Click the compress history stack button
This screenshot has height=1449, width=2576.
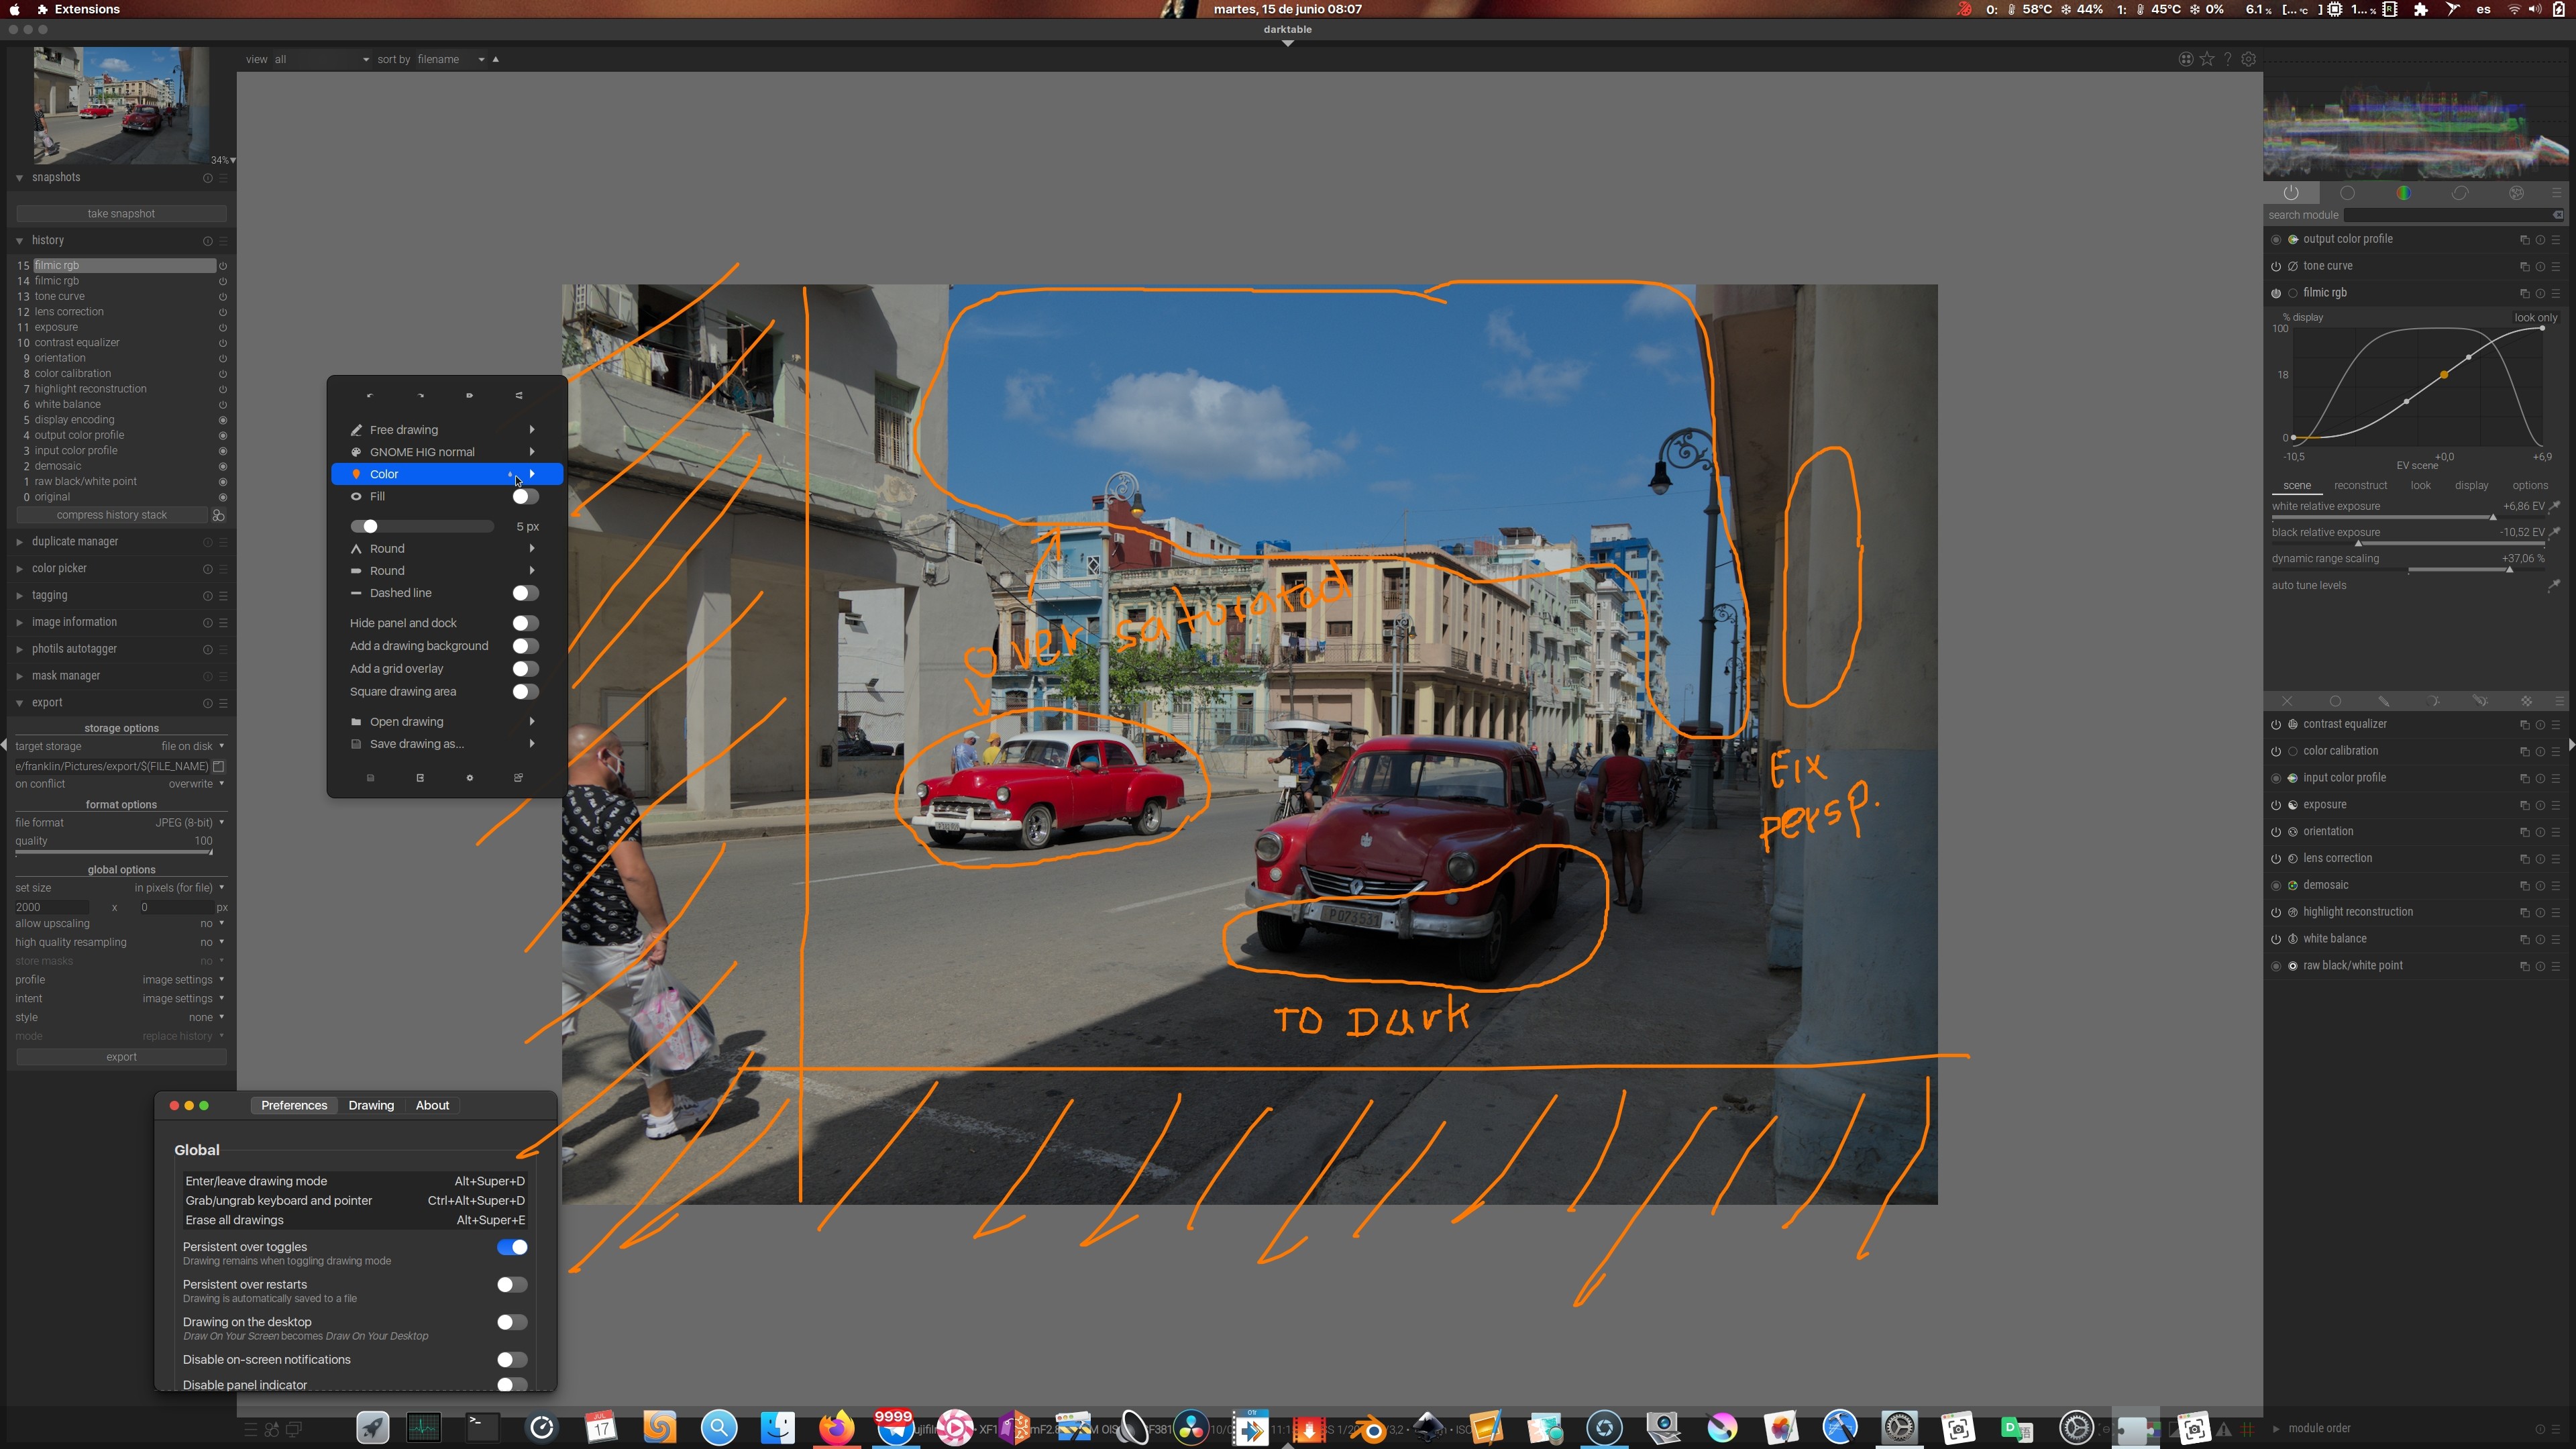coord(112,515)
